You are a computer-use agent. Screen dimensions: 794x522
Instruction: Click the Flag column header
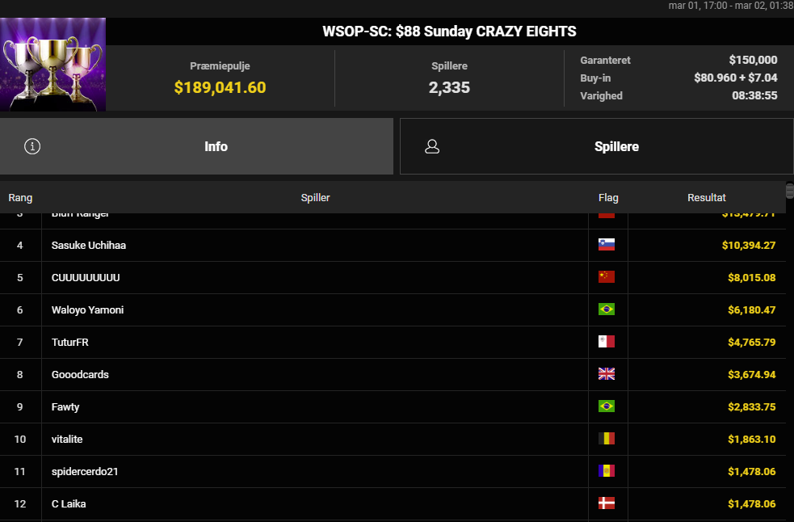coord(608,197)
